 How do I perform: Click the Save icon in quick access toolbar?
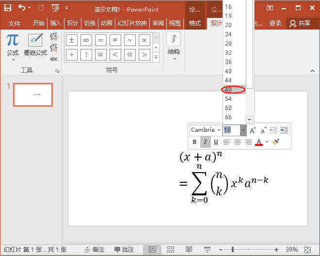pos(8,8)
